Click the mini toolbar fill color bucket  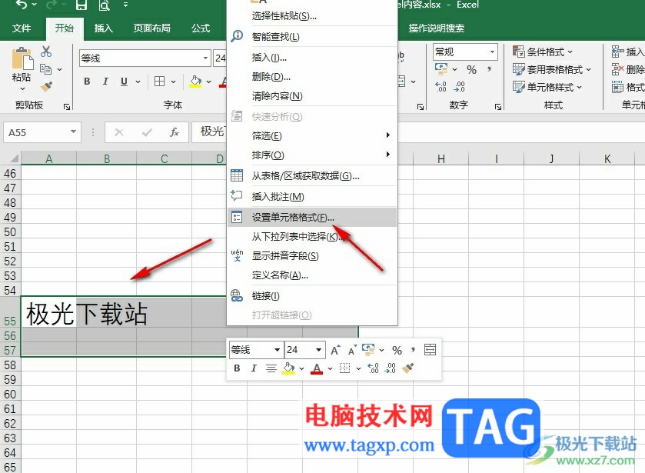289,368
